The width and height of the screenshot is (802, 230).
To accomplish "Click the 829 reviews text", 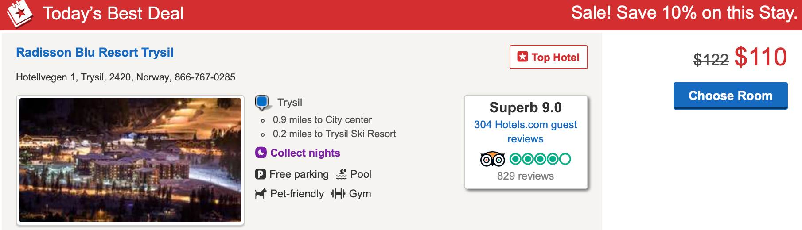I will coord(526,176).
